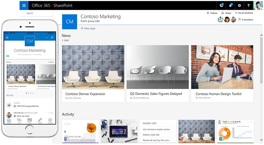Image resolution: width=264 pixels, height=145 pixels.
Task: Tap the more options ellipsis on phone
Action: click(x=47, y=37)
